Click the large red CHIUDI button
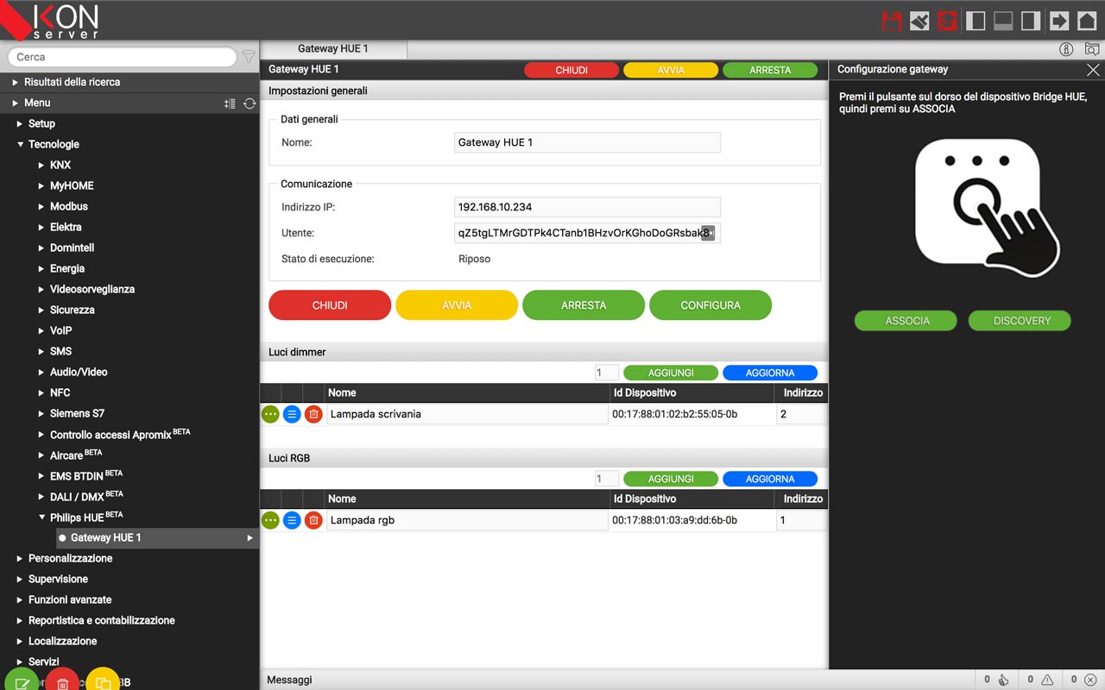 tap(330, 305)
